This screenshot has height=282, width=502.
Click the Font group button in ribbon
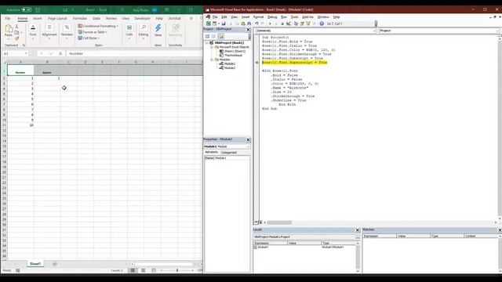click(x=33, y=31)
